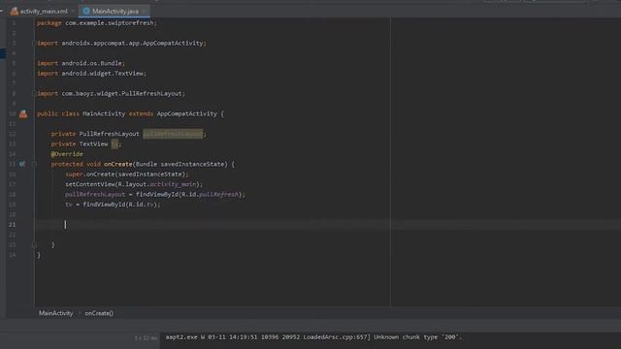Screen dimensions: 621x349
Task: Click line number 21 in the gutter
Action: click(13, 225)
